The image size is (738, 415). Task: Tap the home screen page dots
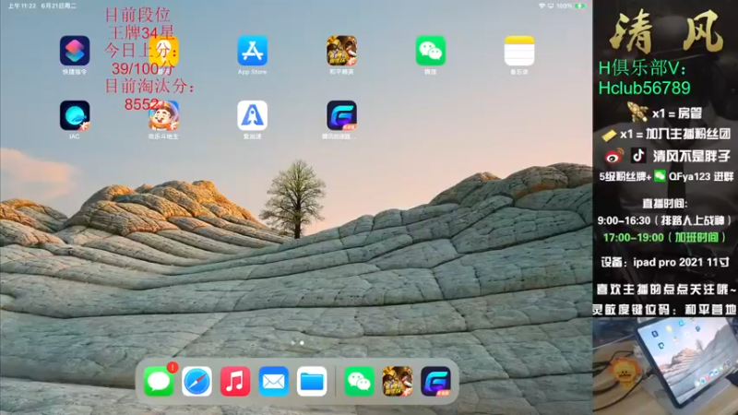pyautogui.click(x=297, y=342)
